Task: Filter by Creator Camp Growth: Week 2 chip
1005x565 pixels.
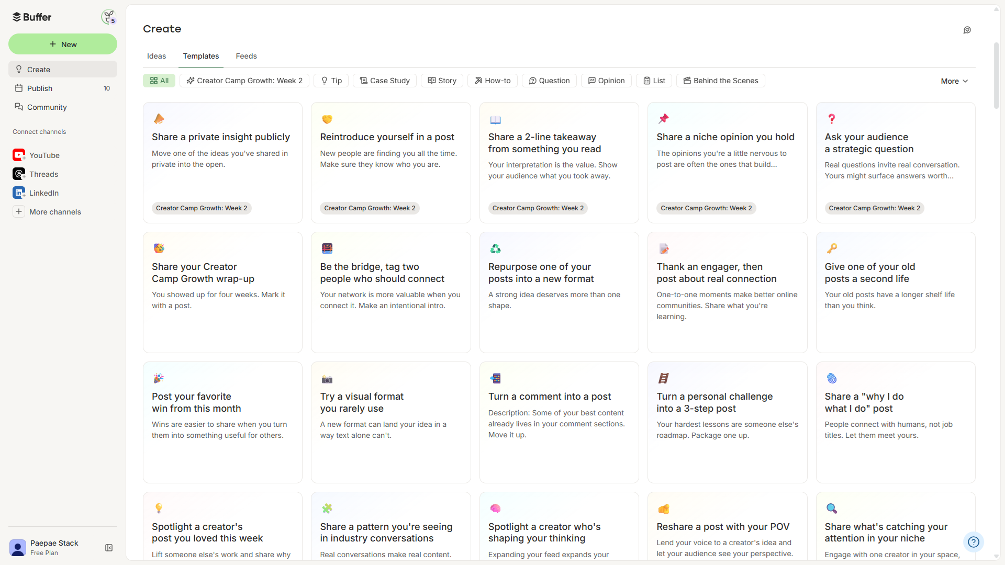Action: point(244,81)
